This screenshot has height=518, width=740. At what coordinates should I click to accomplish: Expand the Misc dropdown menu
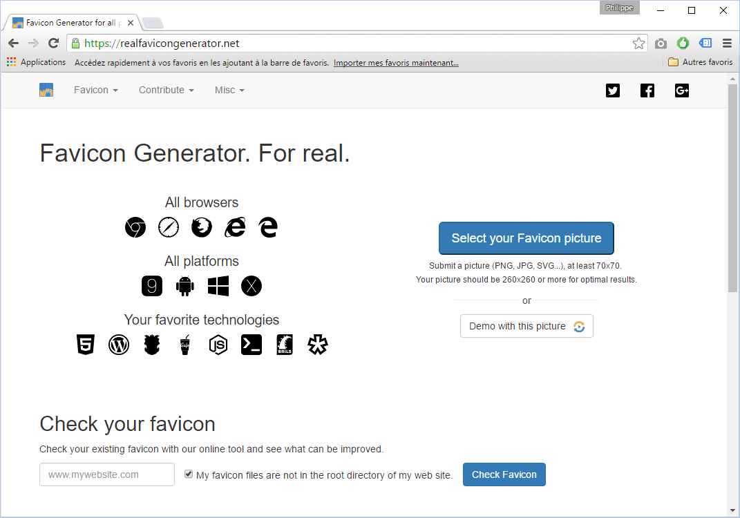pyautogui.click(x=229, y=90)
